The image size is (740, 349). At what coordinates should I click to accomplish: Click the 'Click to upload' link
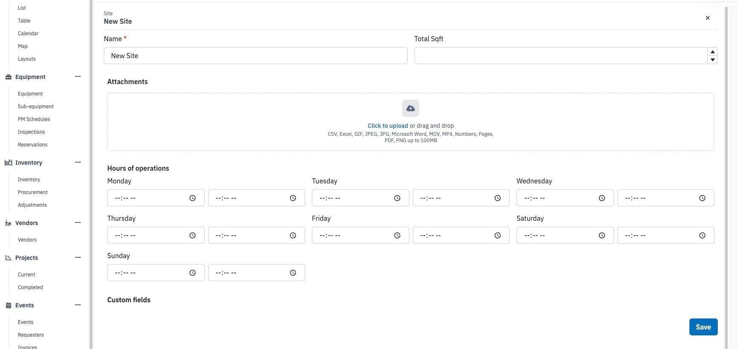pos(388,126)
